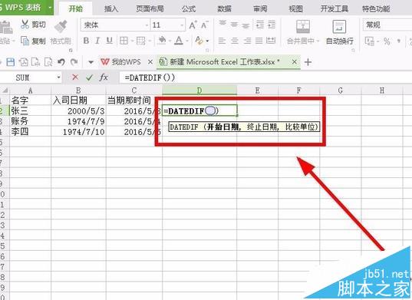
Task: Open the number format 常规 dropdown
Action: 387,25
